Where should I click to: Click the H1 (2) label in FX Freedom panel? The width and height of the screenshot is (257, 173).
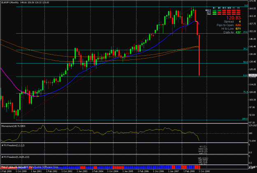(x=204, y=146)
